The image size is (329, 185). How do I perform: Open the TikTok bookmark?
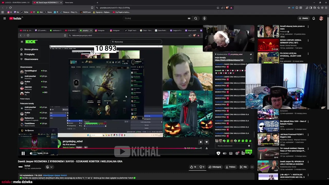(25, 12)
